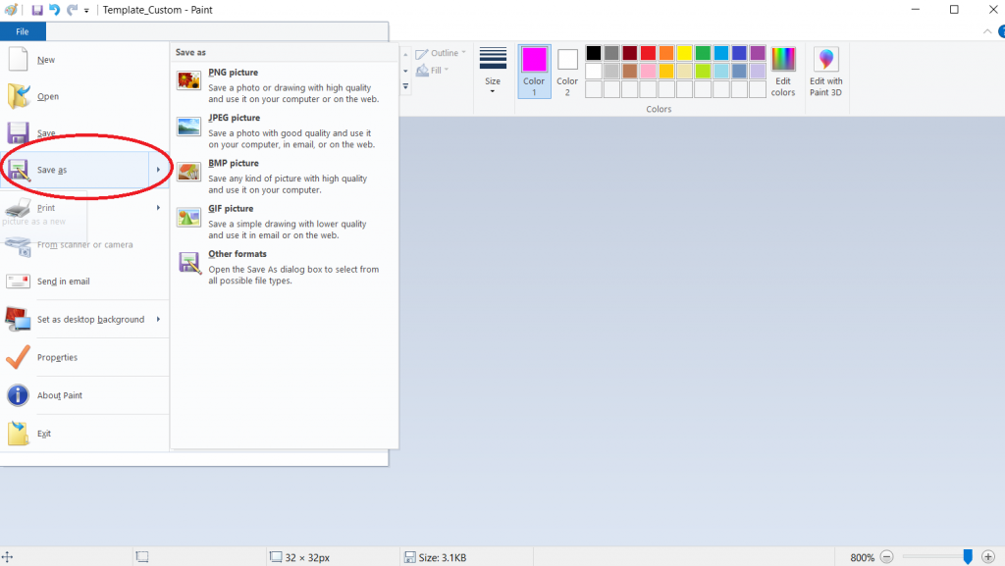Open Properties from the File menu

(57, 357)
